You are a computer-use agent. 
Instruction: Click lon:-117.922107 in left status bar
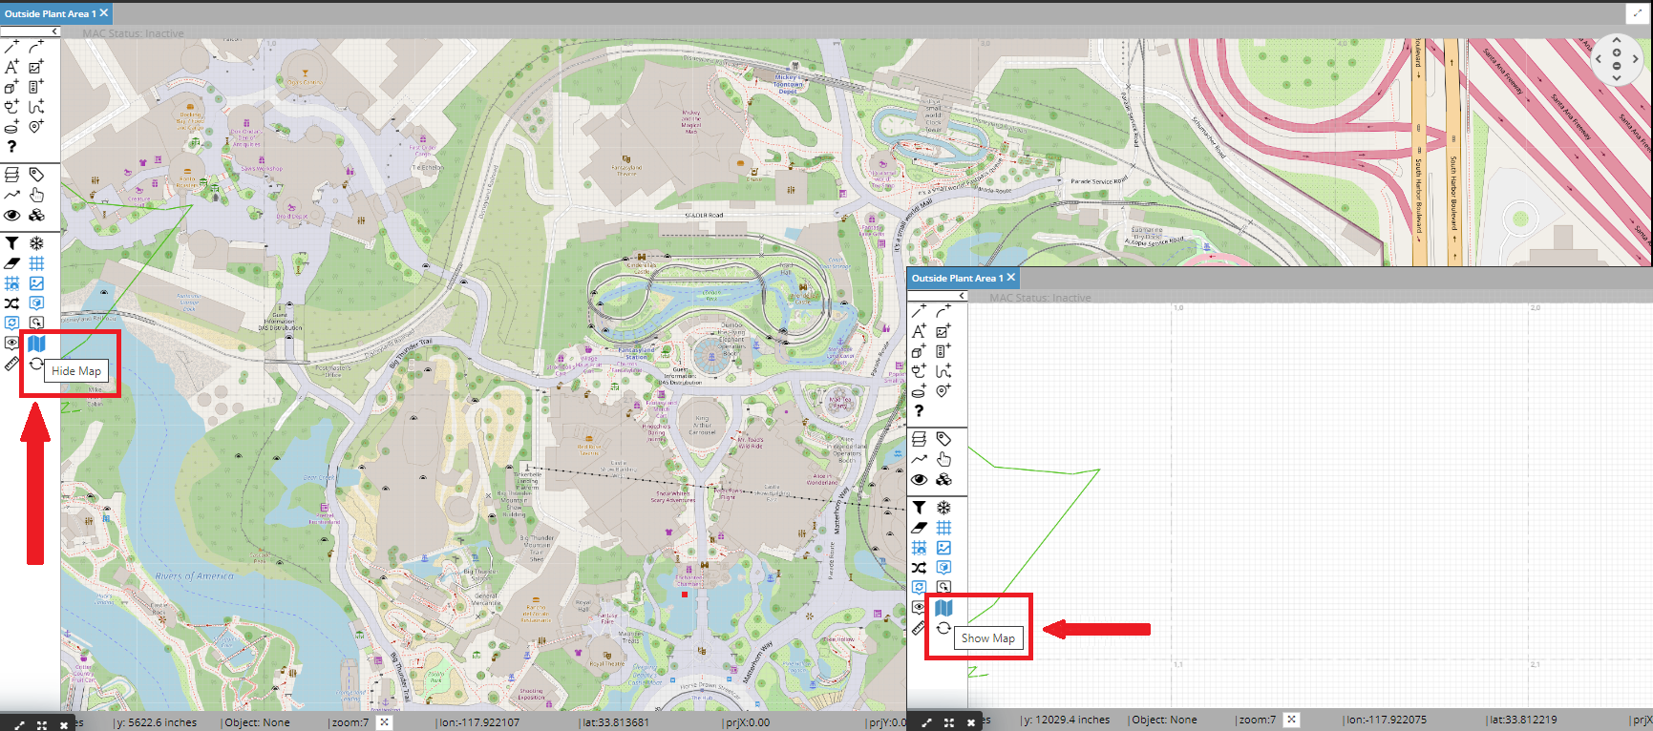point(479,722)
